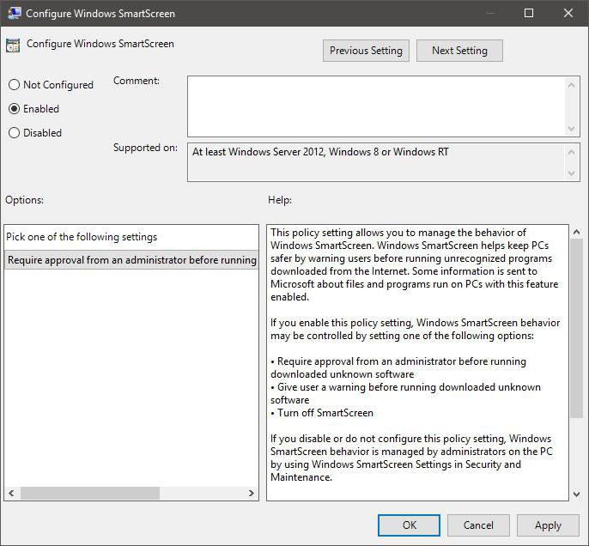Go to Next Setting
This screenshot has height=546, width=589.
459,51
